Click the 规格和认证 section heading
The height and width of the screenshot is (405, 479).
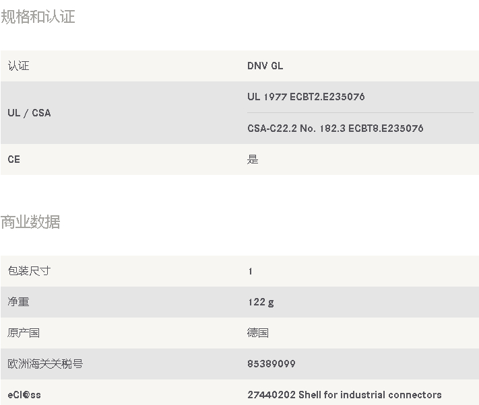point(38,17)
